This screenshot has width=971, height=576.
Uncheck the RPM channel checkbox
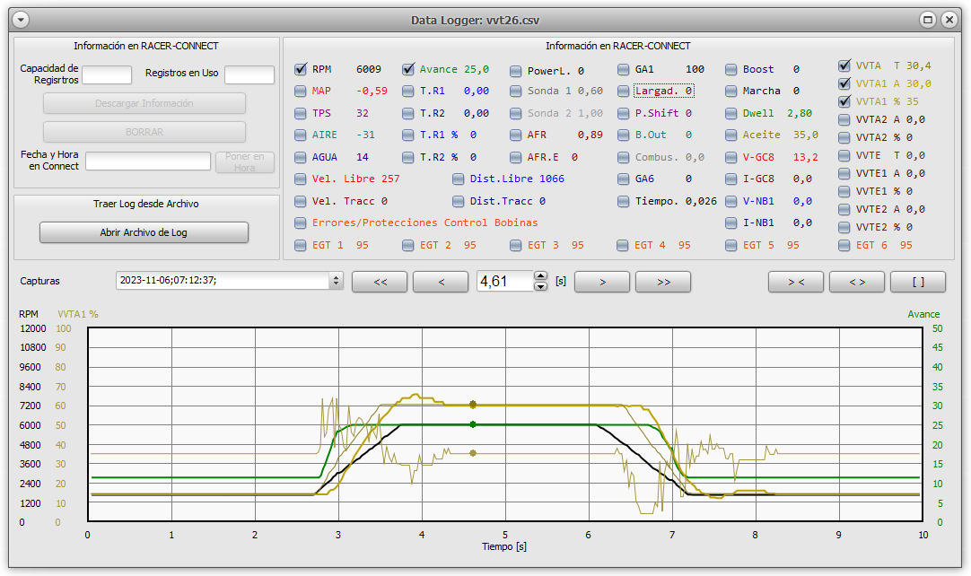coord(301,69)
